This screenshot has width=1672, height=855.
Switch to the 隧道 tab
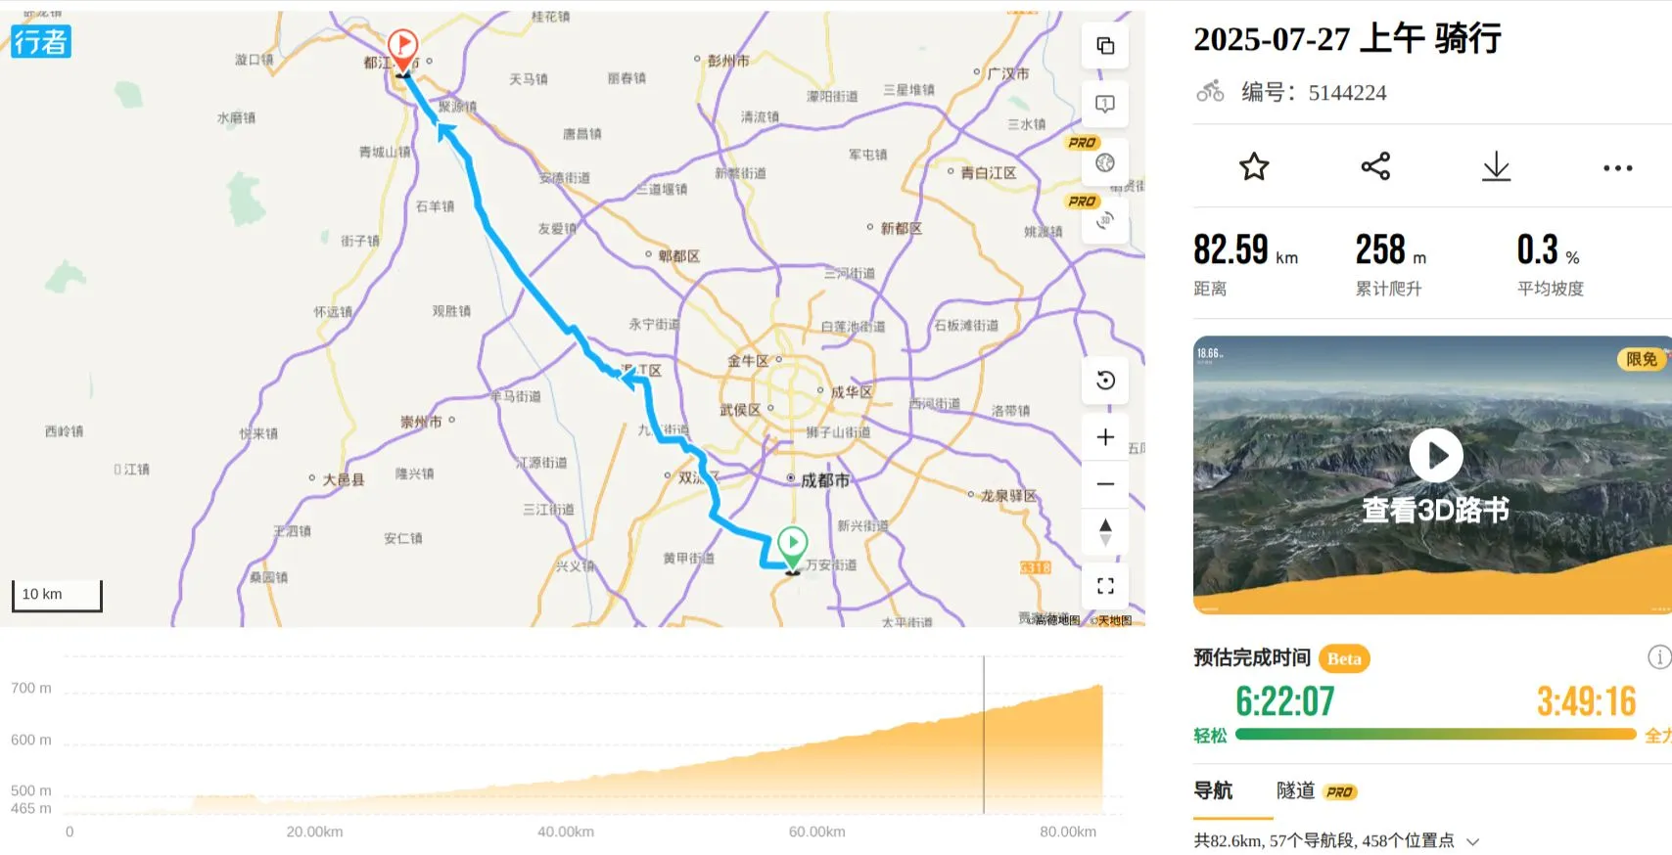(x=1295, y=790)
